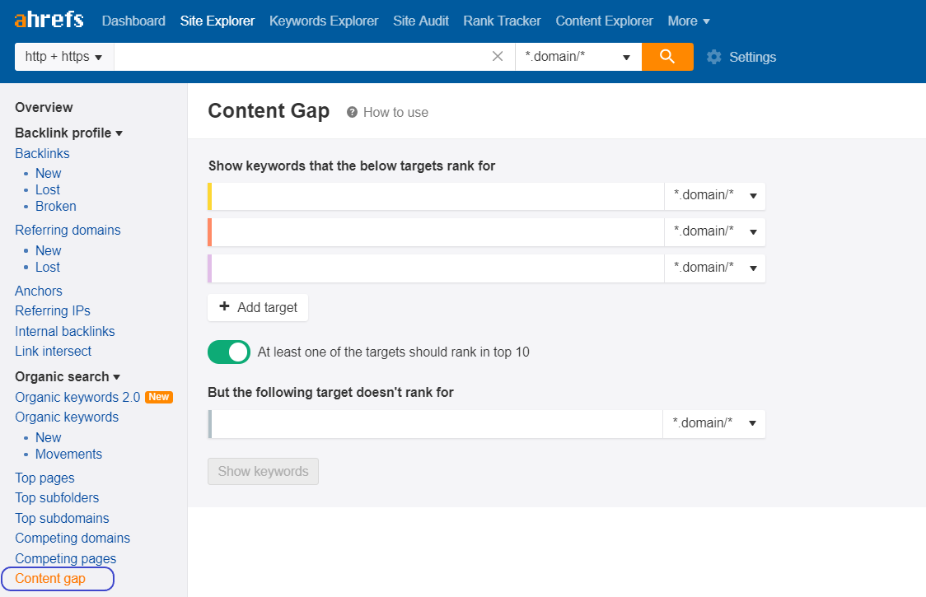This screenshot has width=926, height=597.
Task: Click the orange search magnifier button
Action: pyautogui.click(x=667, y=57)
